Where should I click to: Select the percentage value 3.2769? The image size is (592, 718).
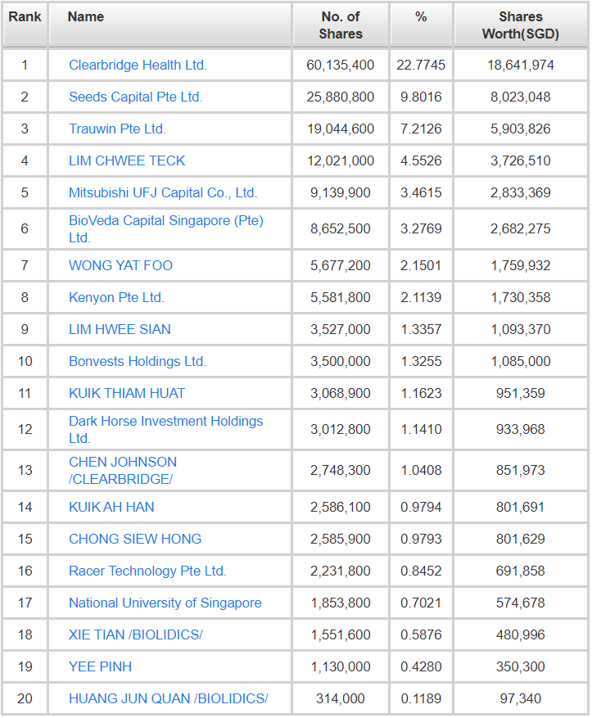(x=421, y=229)
